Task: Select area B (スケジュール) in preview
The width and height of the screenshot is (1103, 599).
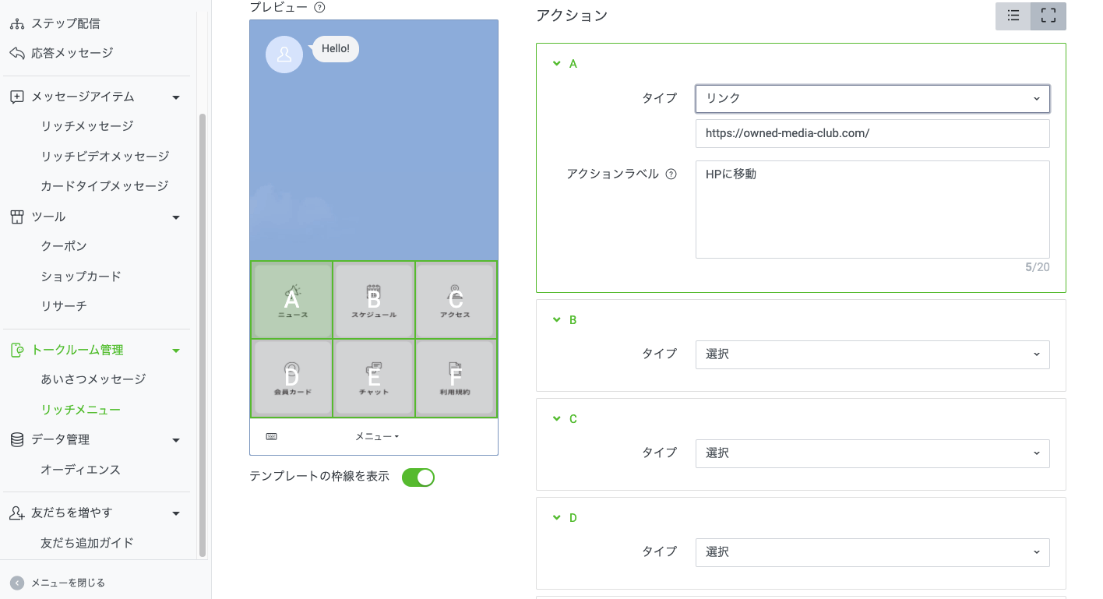Action: click(x=374, y=300)
